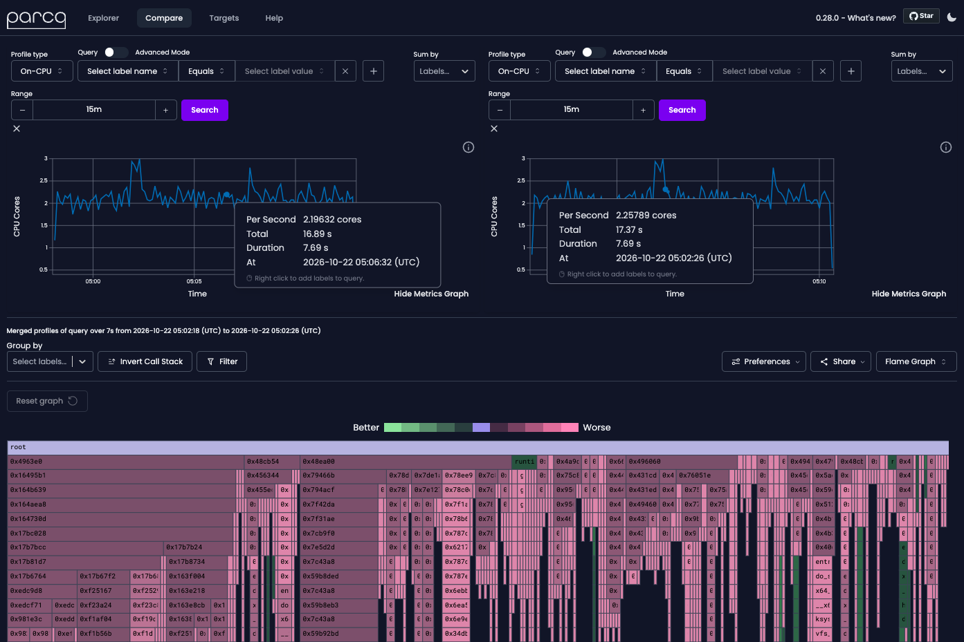Screen dimensions: 964x642
Task: Switch to the Compare tab
Action: click(164, 18)
